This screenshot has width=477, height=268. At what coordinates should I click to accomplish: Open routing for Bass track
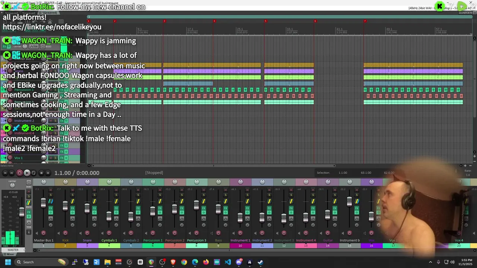[x=226, y=201]
